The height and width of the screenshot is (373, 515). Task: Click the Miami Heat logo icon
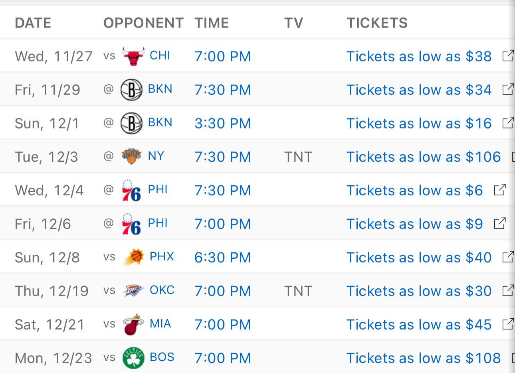click(133, 324)
